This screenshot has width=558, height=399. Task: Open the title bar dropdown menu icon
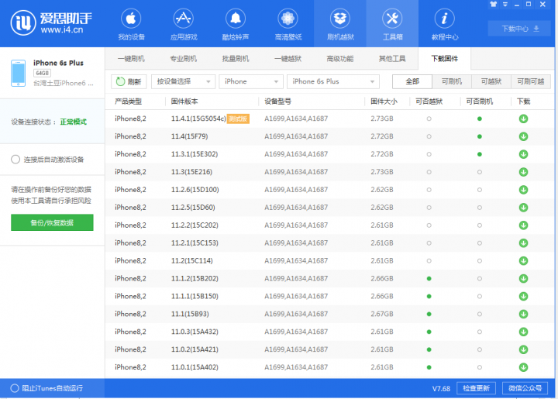click(x=505, y=5)
